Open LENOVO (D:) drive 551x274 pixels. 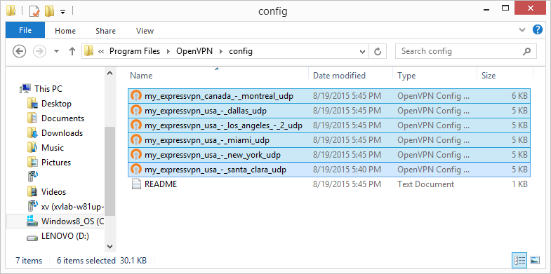point(58,236)
